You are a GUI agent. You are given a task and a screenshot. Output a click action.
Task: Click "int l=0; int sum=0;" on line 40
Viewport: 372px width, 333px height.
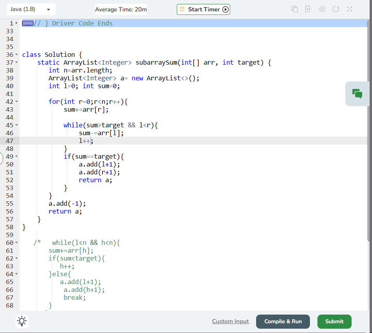pos(84,86)
